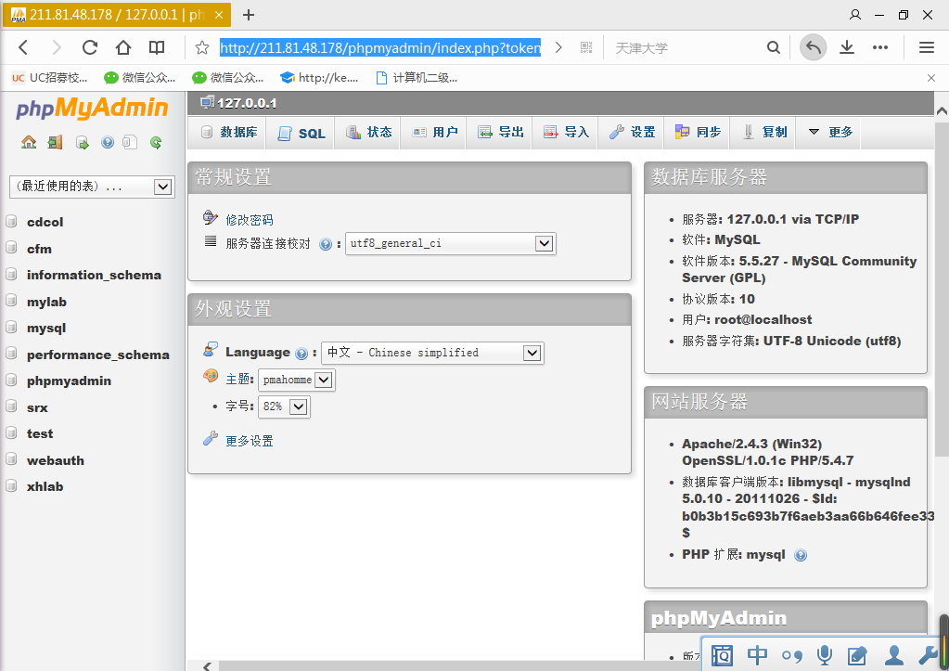Open the 同步 tab
Screen dimensions: 949x671
tap(698, 132)
